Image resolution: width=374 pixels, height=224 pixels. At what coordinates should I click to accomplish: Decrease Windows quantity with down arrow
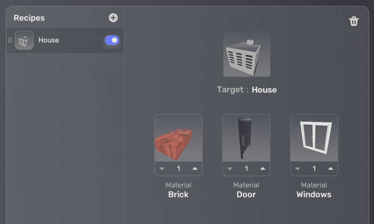[298, 169]
